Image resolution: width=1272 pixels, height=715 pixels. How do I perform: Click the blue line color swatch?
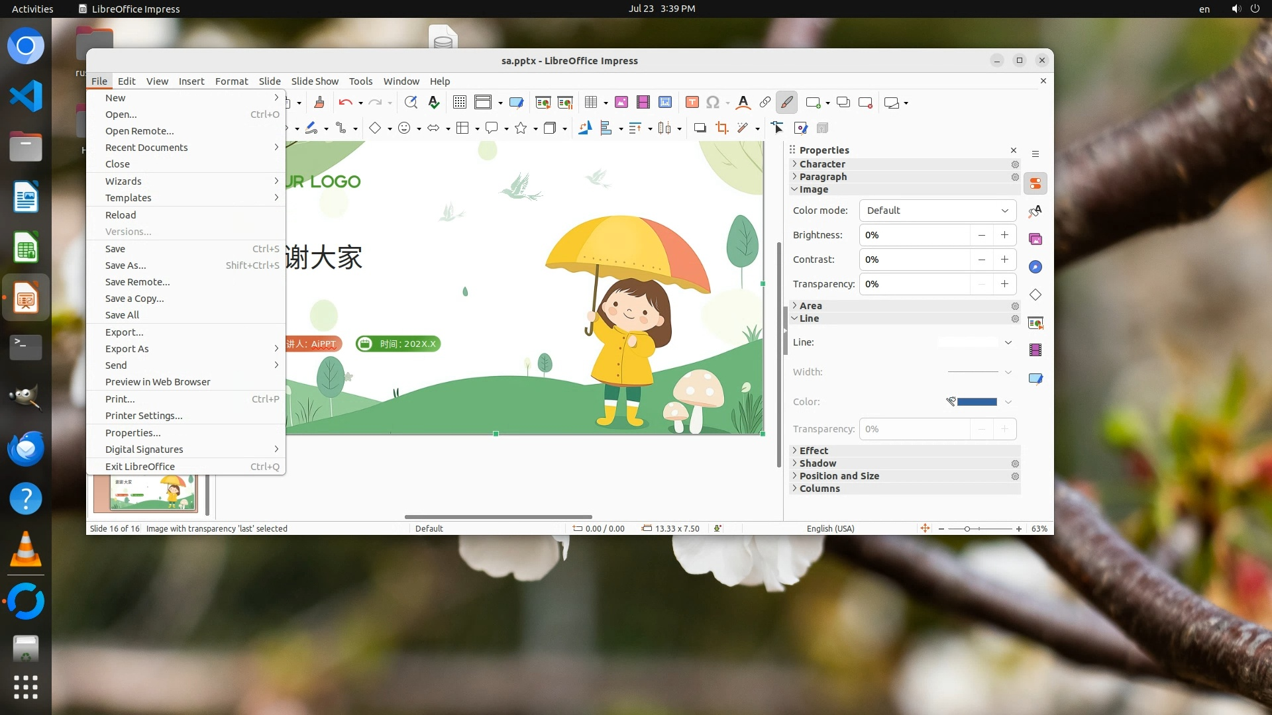[x=977, y=402]
